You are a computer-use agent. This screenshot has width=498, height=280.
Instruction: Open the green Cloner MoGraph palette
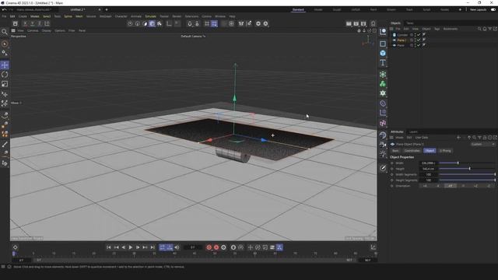pyautogui.click(x=383, y=84)
